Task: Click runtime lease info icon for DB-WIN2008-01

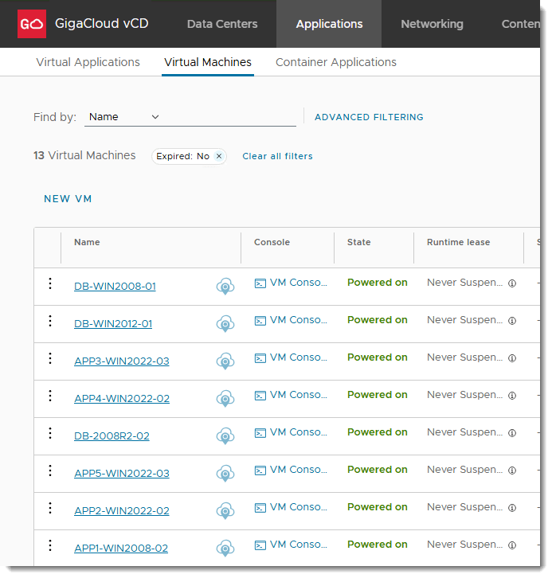Action: 512,283
